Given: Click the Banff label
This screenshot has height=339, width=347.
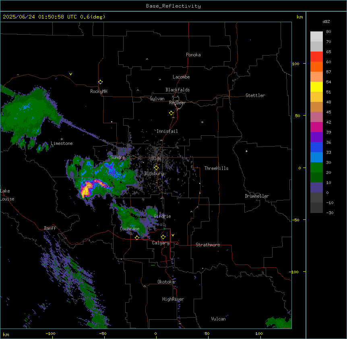Looking at the screenshot, I should pyautogui.click(x=50, y=228).
